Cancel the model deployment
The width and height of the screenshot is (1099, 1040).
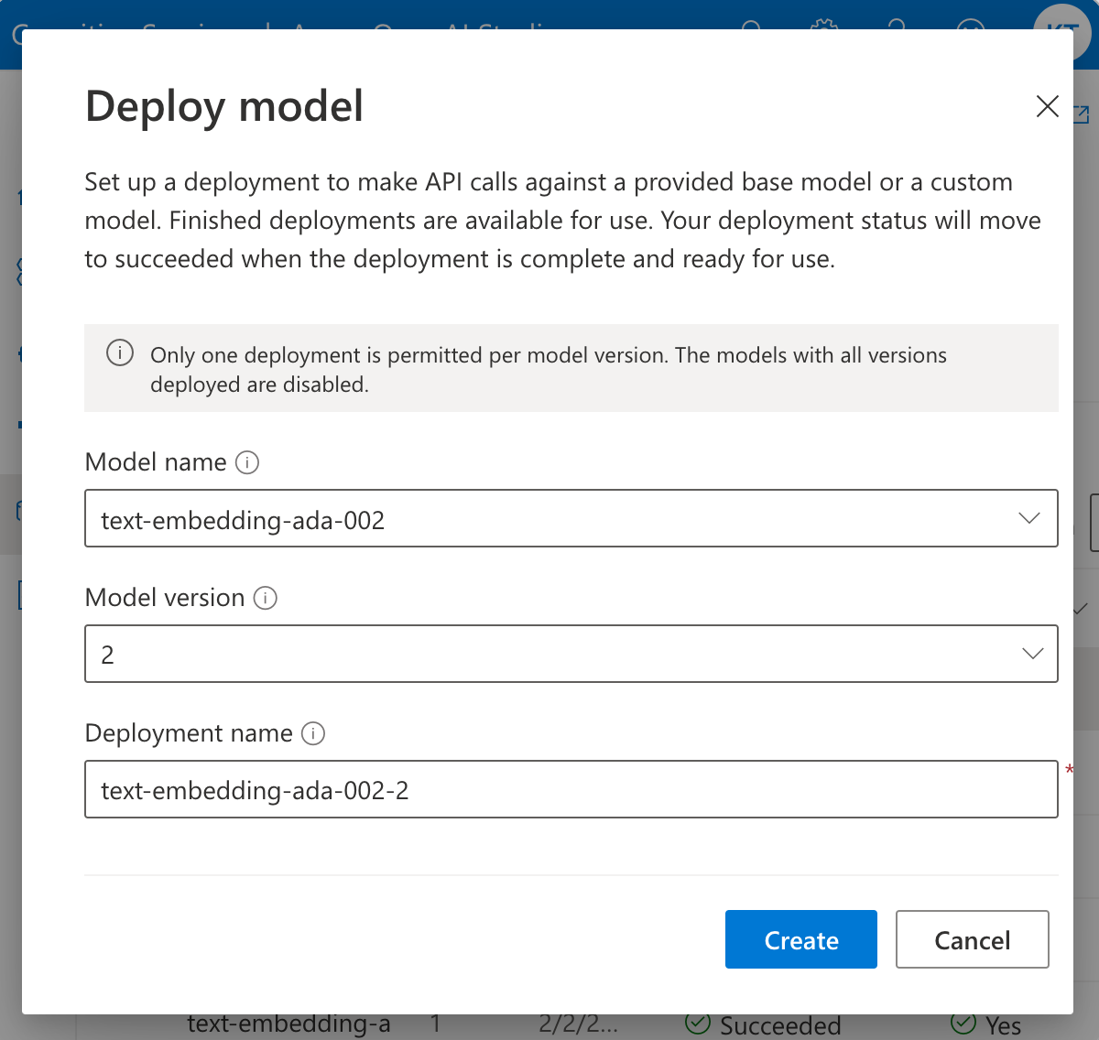[972, 939]
